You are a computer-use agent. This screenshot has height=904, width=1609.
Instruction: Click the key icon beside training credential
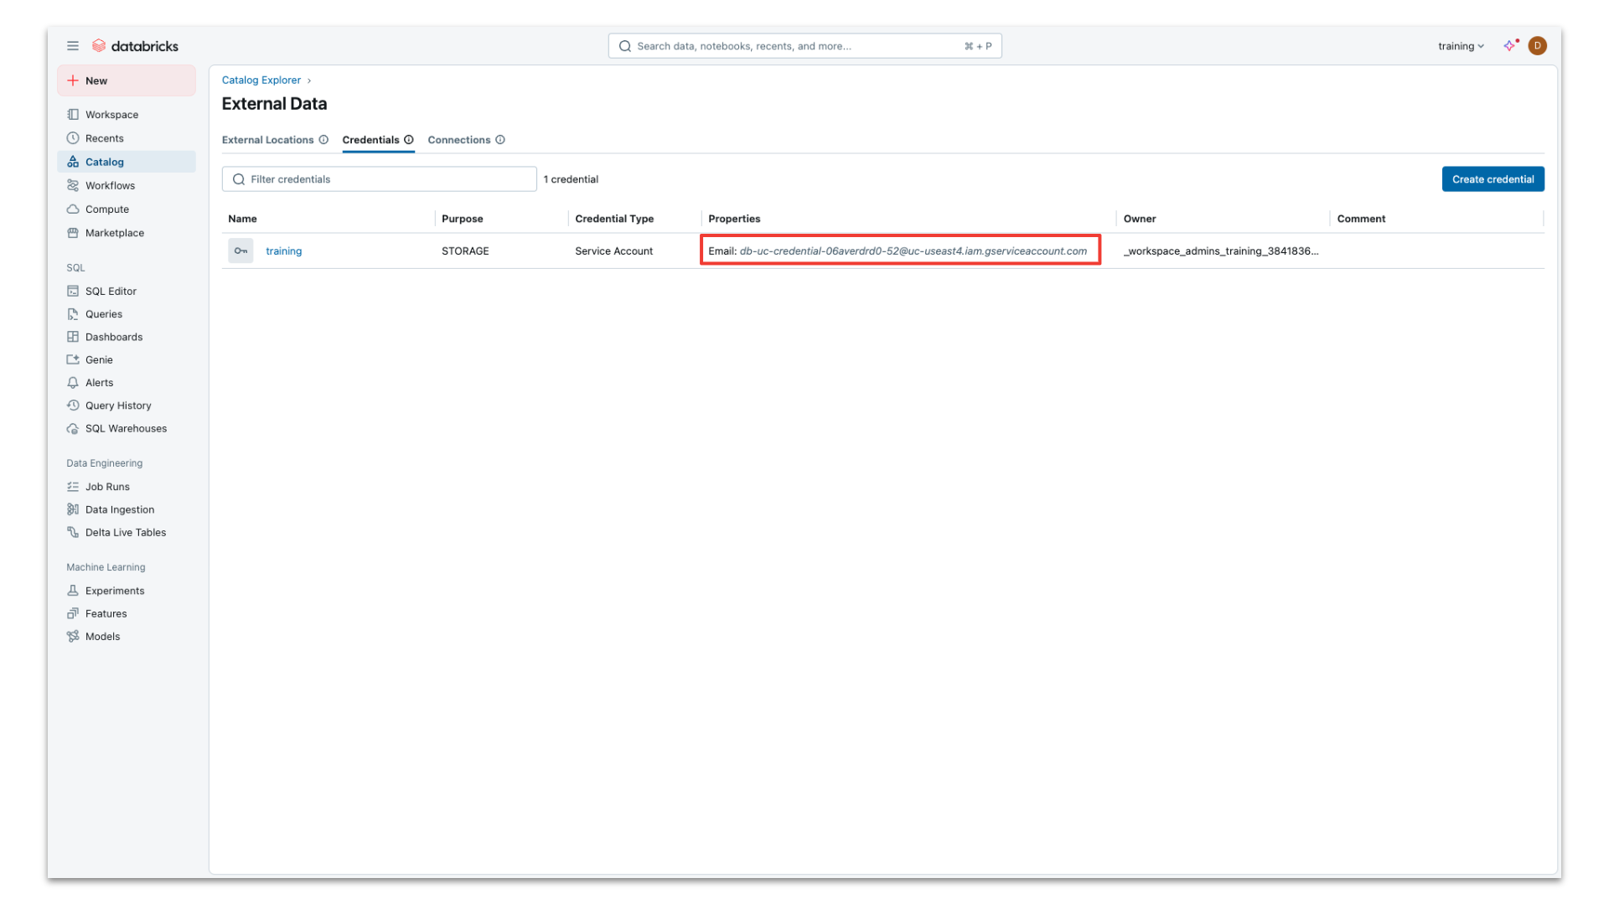[x=241, y=251]
